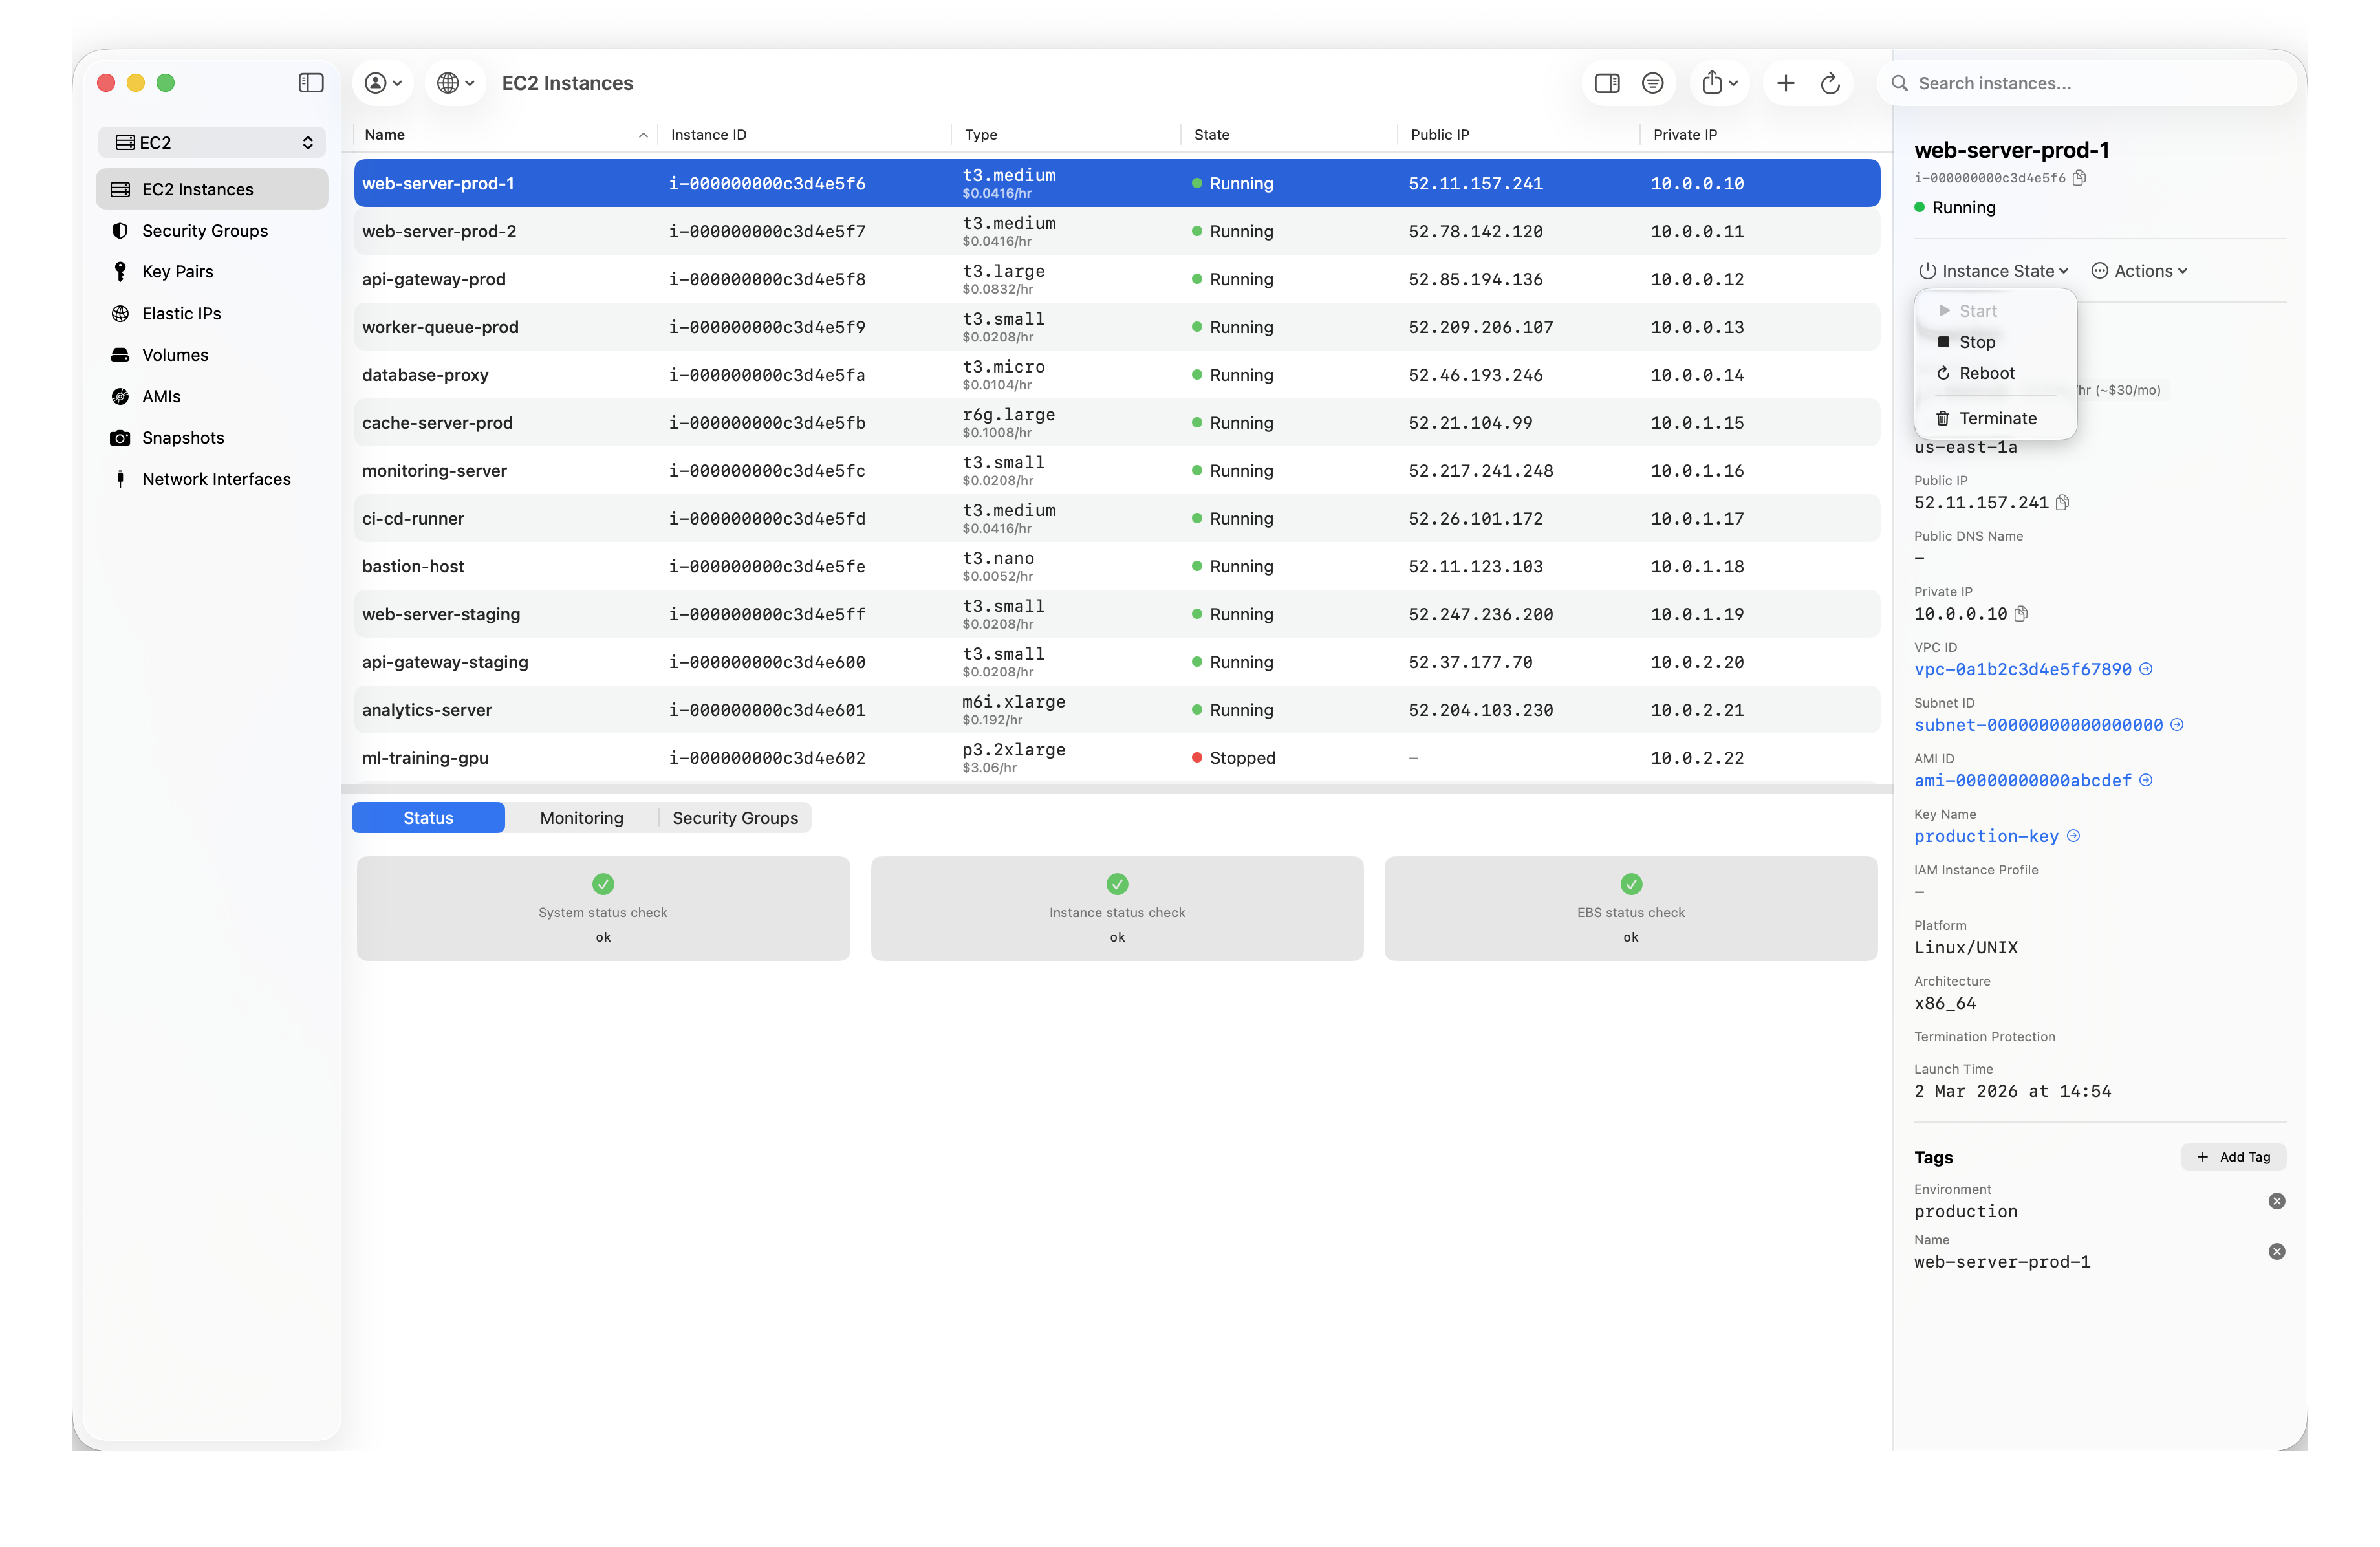The width and height of the screenshot is (2380, 1547).
Task: Open the AMI ID link
Action: (2022, 781)
